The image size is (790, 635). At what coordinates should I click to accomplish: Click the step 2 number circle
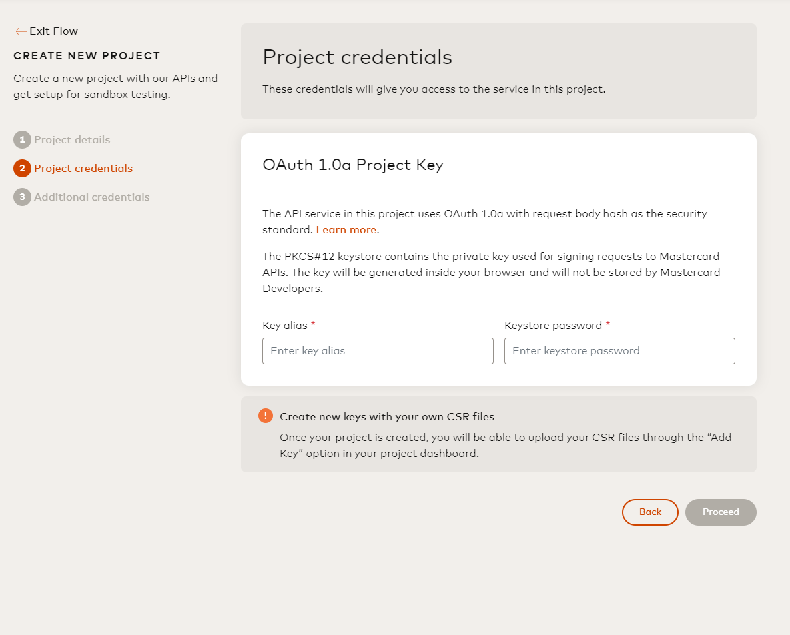pos(22,169)
